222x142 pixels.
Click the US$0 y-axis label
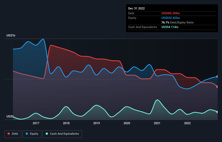click(10, 116)
